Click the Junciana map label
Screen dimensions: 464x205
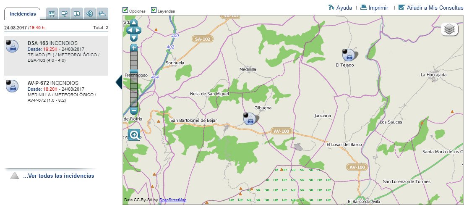[323, 116]
